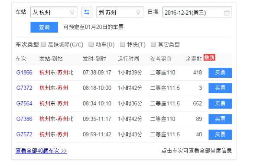Click the destination station field 到 苏州
The image size is (260, 161).
click(120, 12)
